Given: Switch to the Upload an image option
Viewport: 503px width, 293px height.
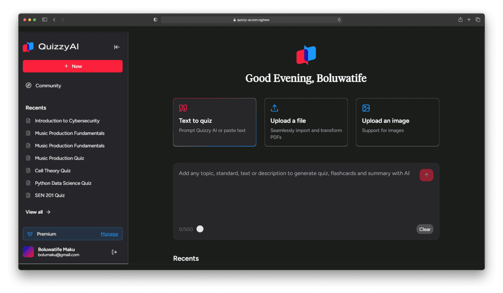Looking at the screenshot, I should (x=397, y=122).
